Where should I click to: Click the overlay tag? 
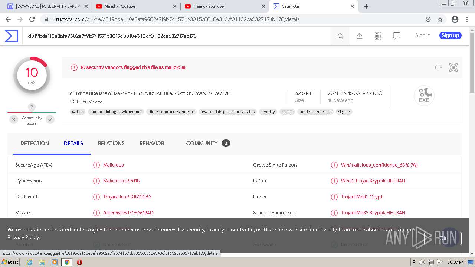coord(268,112)
